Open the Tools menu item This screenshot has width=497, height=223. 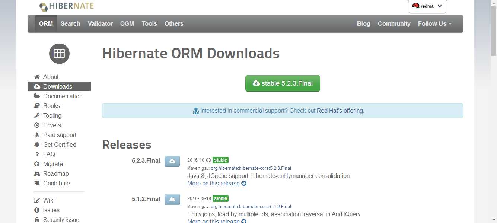tap(149, 23)
